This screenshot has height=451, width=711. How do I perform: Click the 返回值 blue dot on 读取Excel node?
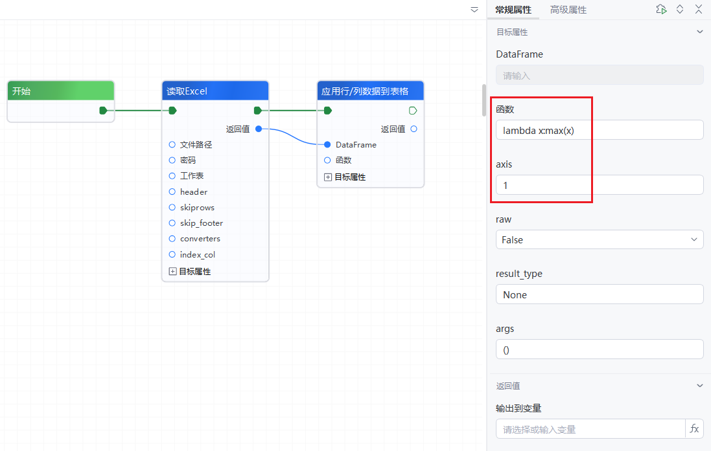tap(259, 129)
